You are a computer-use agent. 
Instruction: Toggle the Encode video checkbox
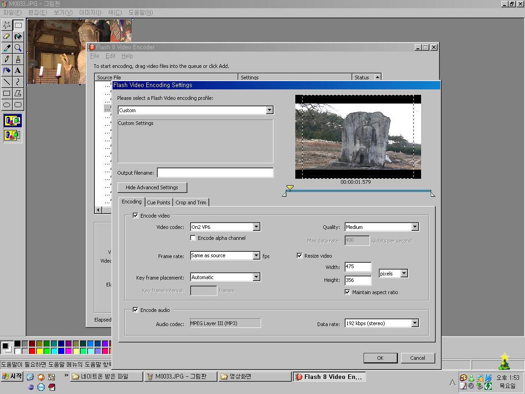(135, 215)
